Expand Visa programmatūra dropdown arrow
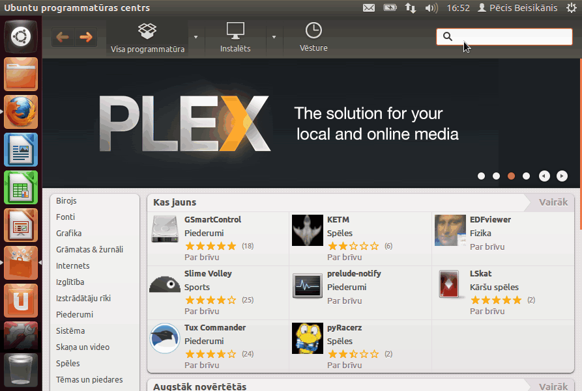Image resolution: width=582 pixels, height=391 pixels. click(196, 37)
